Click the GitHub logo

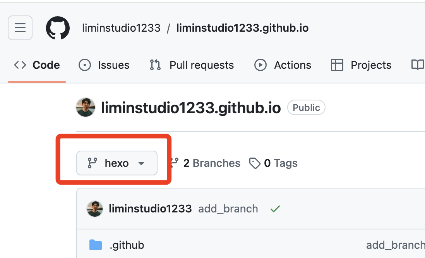58,28
